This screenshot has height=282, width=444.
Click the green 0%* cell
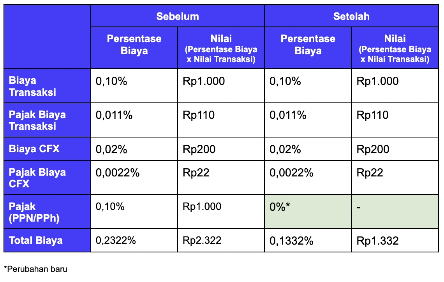pyautogui.click(x=308, y=211)
